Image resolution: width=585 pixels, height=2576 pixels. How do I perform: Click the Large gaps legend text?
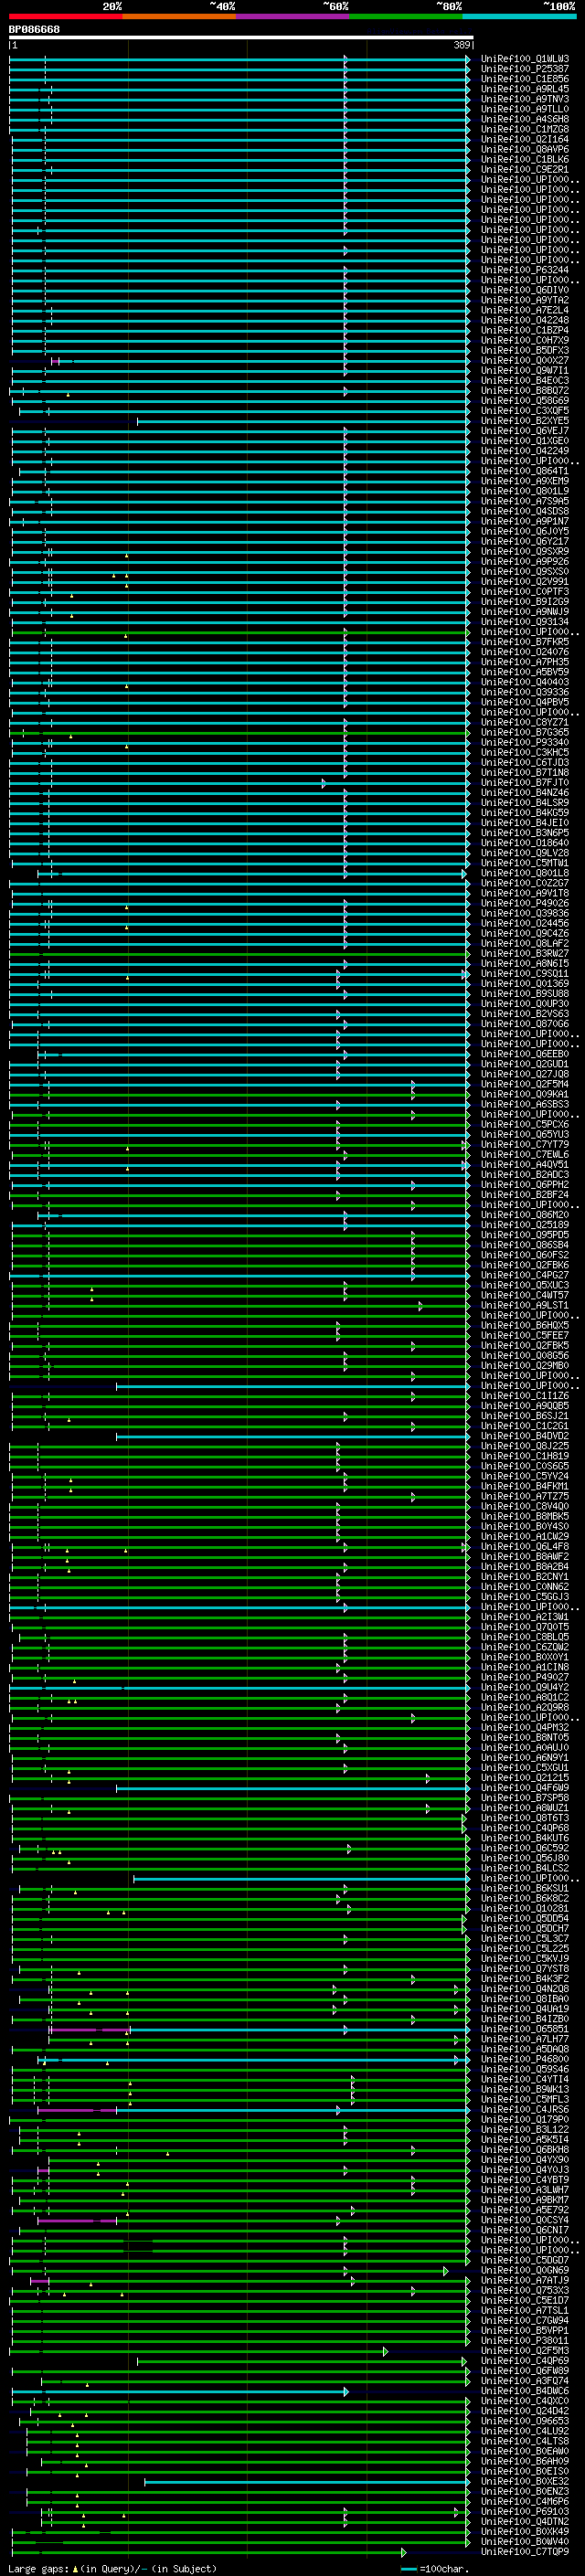coord(112,2568)
